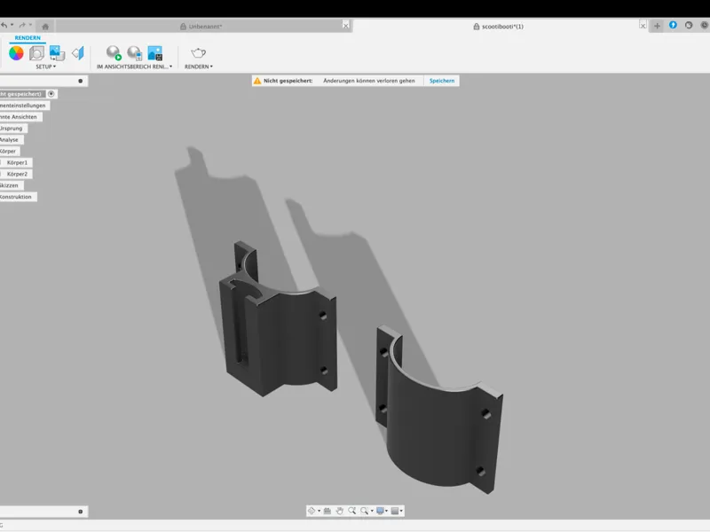Open in-canvas render settings sphere icon

[135, 53]
